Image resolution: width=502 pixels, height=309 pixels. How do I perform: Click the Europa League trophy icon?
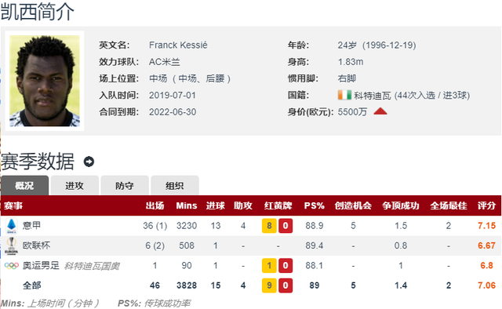tap(12, 245)
